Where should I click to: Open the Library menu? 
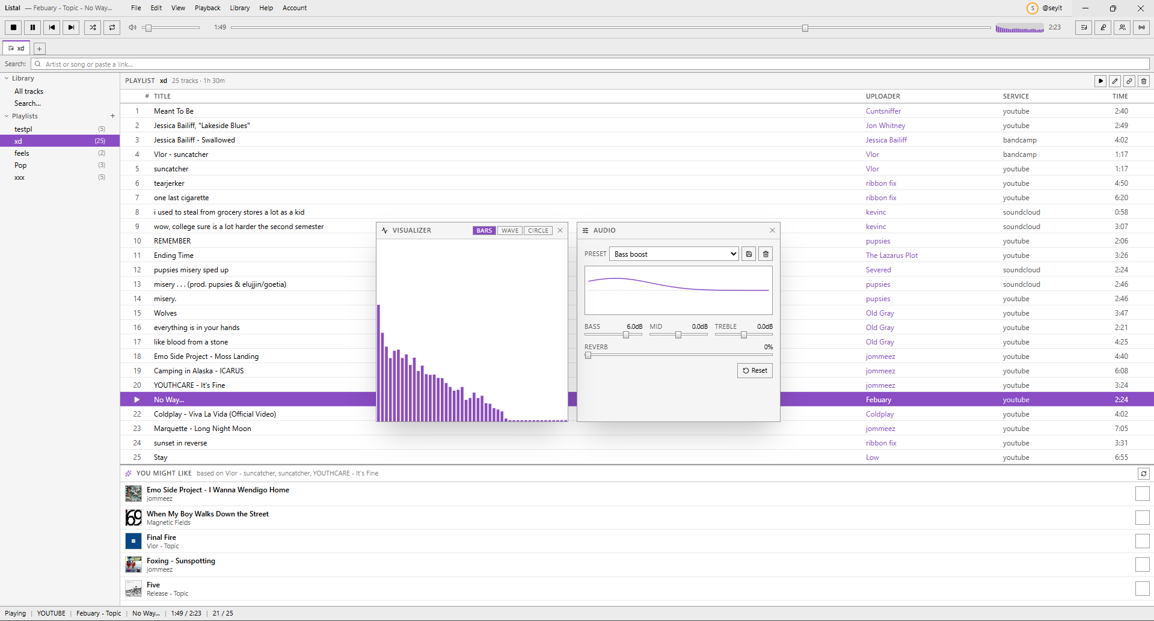(239, 8)
